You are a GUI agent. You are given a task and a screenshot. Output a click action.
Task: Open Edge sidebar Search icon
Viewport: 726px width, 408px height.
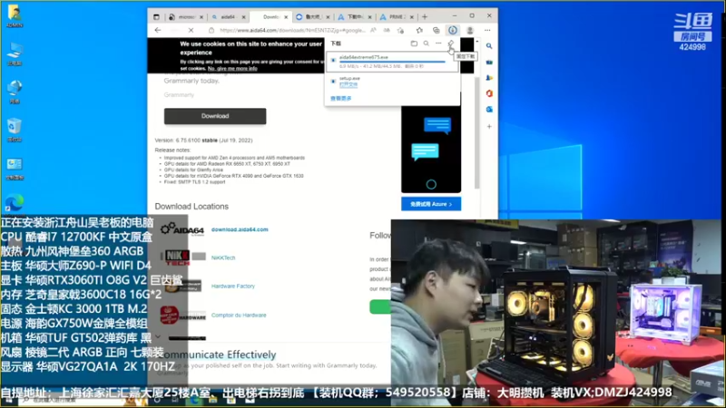pyautogui.click(x=489, y=46)
